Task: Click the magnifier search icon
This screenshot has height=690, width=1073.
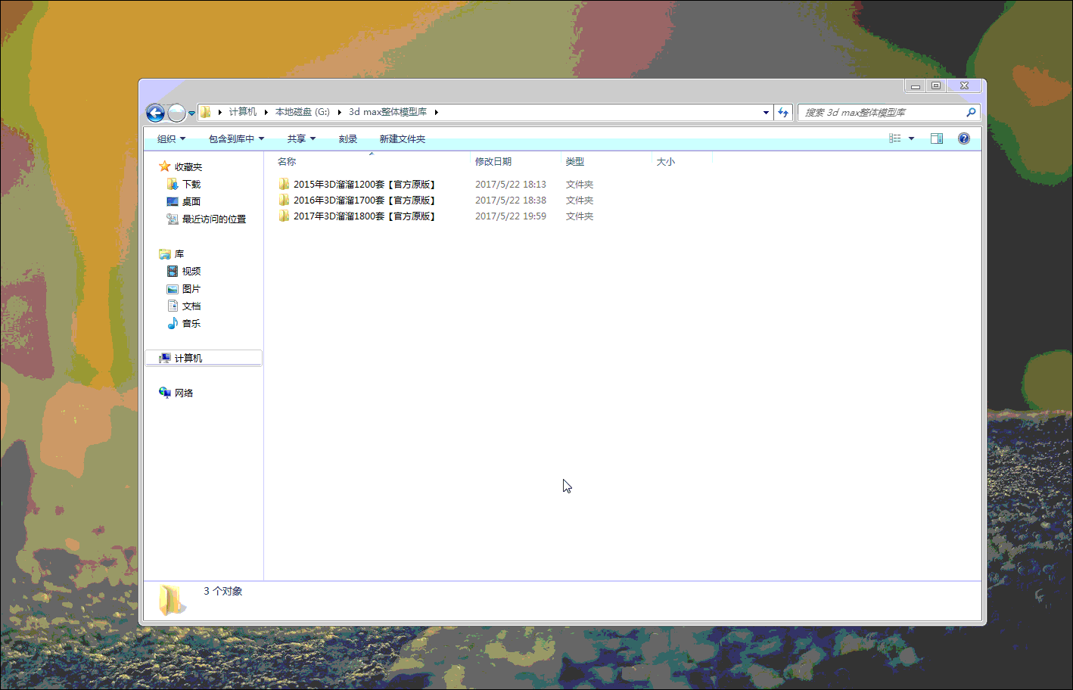Action: 971,112
